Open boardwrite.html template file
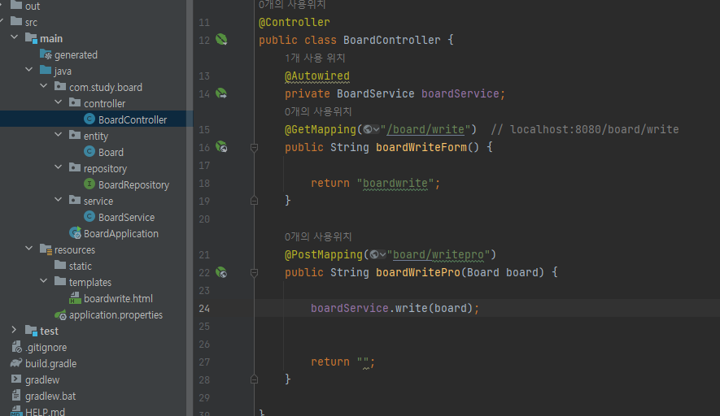This screenshot has width=720, height=416. coord(118,298)
